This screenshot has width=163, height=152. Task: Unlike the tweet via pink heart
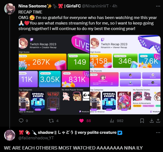point(81,121)
